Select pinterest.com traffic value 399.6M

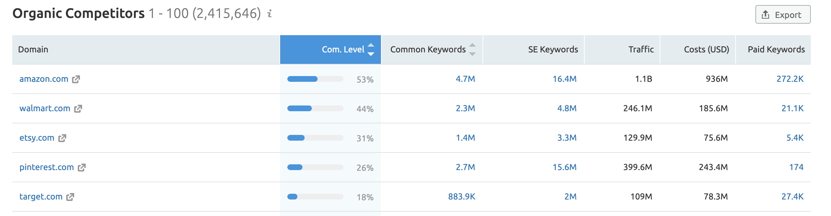(x=638, y=167)
